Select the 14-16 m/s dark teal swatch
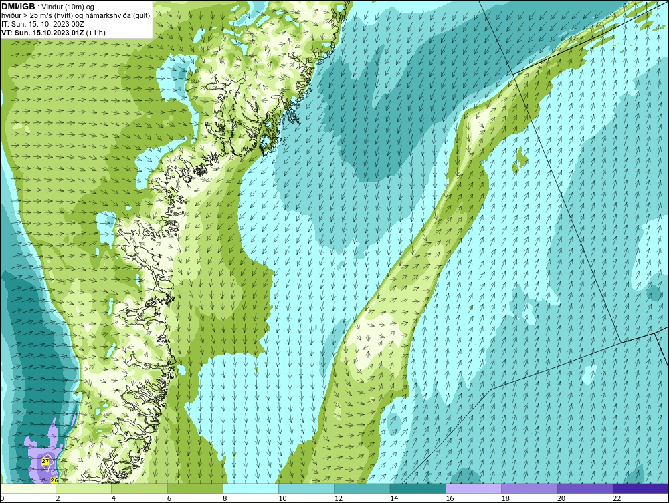Viewport: 669px width, 503px height. (418, 488)
